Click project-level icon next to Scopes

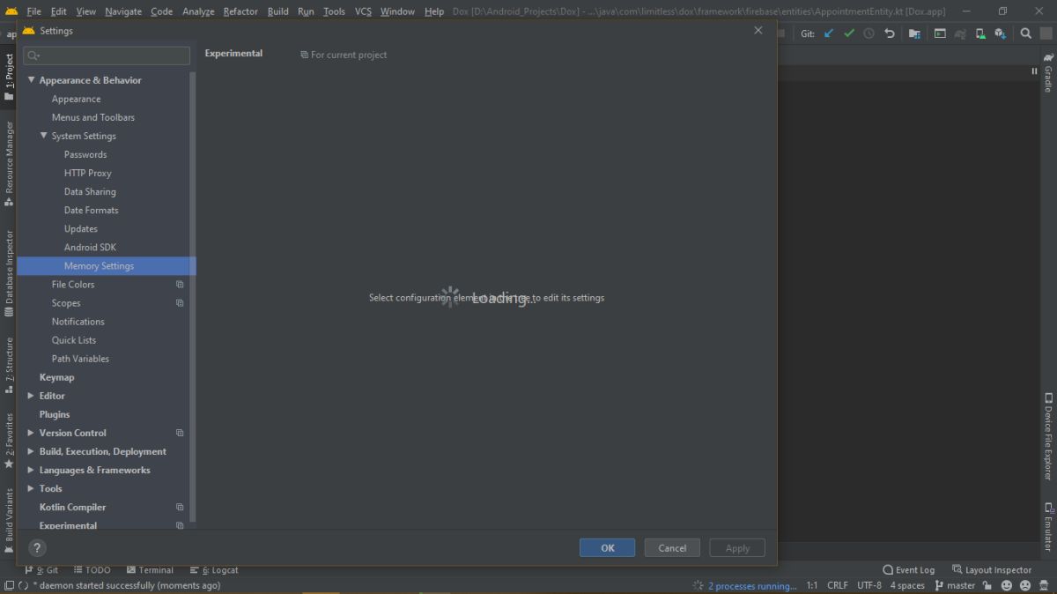tap(180, 303)
